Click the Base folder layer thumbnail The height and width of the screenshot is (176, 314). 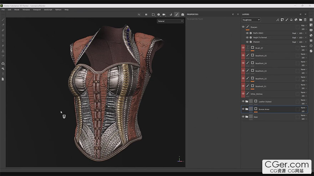pyautogui.click(x=251, y=117)
